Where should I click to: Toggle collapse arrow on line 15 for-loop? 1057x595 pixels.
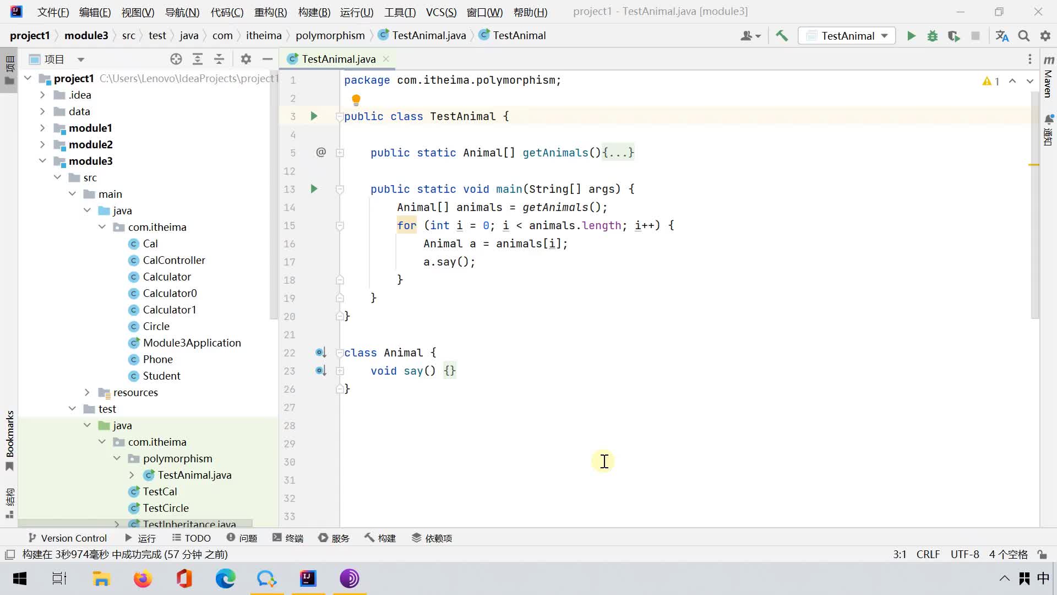click(340, 225)
